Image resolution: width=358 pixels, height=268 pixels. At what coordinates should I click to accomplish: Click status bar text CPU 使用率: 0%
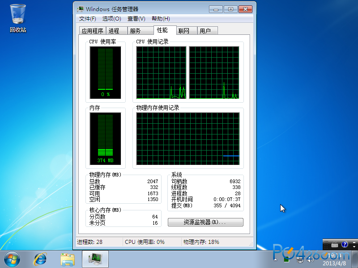pyautogui.click(x=145, y=242)
